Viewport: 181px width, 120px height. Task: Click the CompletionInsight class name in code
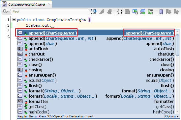66,20
